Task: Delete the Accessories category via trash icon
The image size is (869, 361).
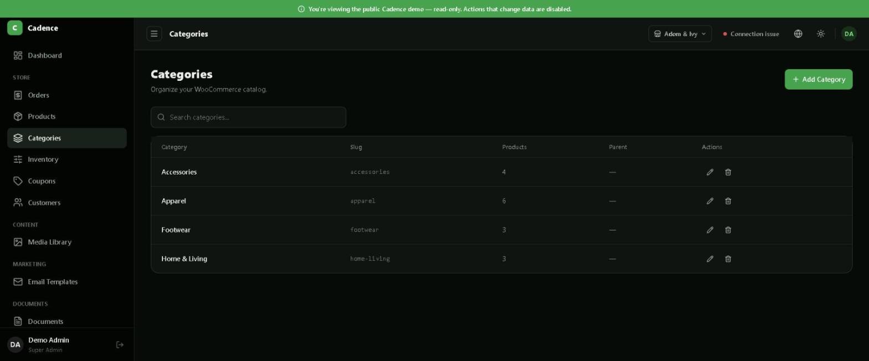Action: [728, 172]
